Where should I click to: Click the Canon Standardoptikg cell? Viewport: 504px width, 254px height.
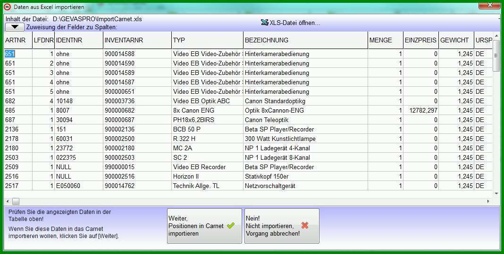coord(306,101)
